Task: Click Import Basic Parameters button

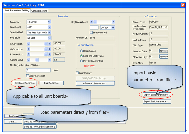Action: 157,95
